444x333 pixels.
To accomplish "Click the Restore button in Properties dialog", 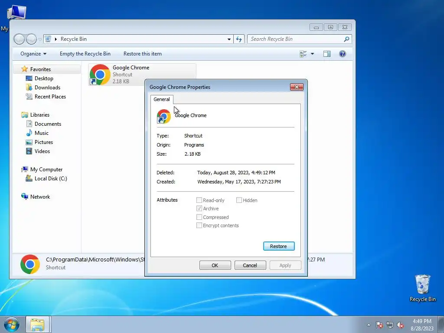I will (x=279, y=246).
